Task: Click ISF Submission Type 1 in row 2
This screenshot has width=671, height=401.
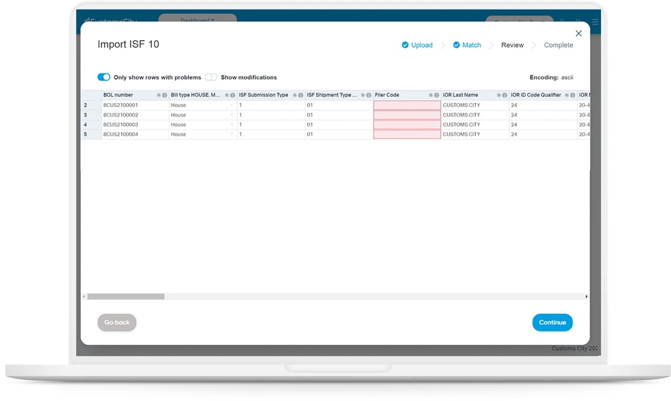Action: (x=271, y=105)
